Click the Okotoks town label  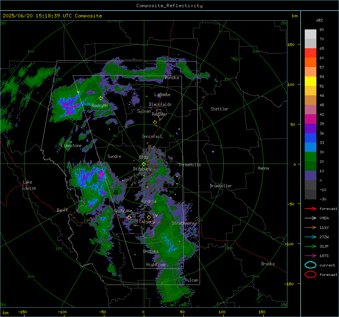[151, 251]
